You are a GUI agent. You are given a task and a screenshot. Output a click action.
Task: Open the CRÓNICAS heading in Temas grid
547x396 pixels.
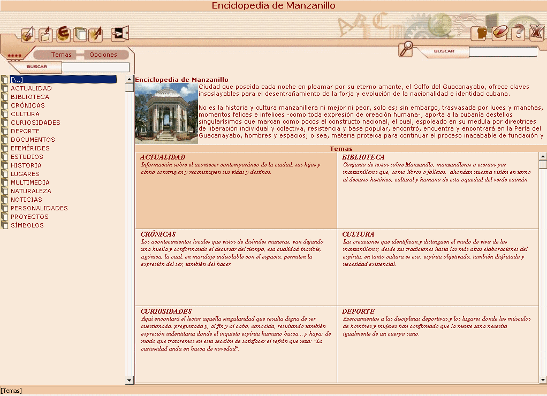tap(158, 234)
